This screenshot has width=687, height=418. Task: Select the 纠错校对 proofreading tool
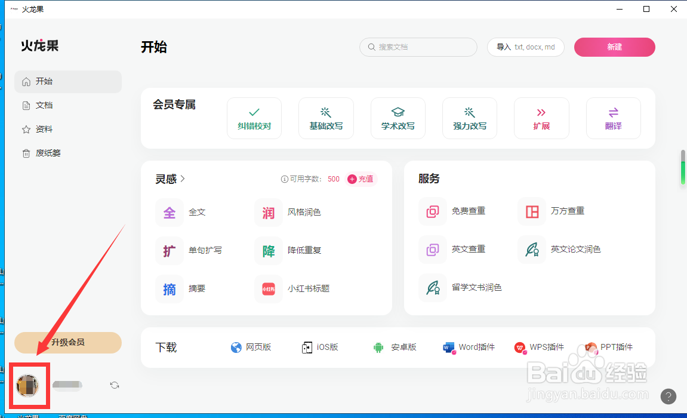point(254,118)
